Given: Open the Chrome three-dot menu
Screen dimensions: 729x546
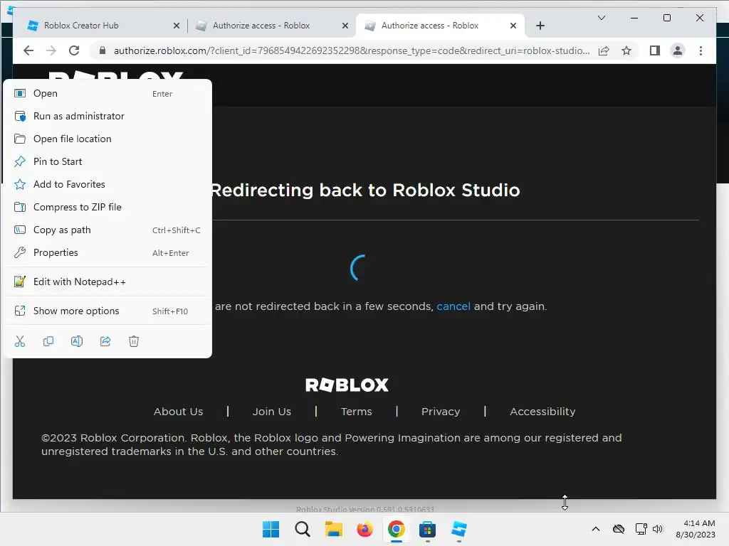Looking at the screenshot, I should 701,50.
